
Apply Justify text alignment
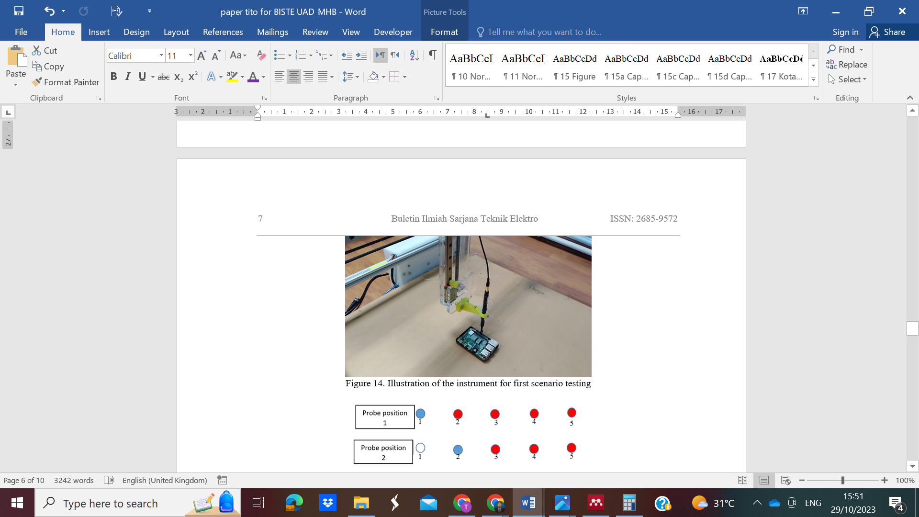click(x=323, y=77)
